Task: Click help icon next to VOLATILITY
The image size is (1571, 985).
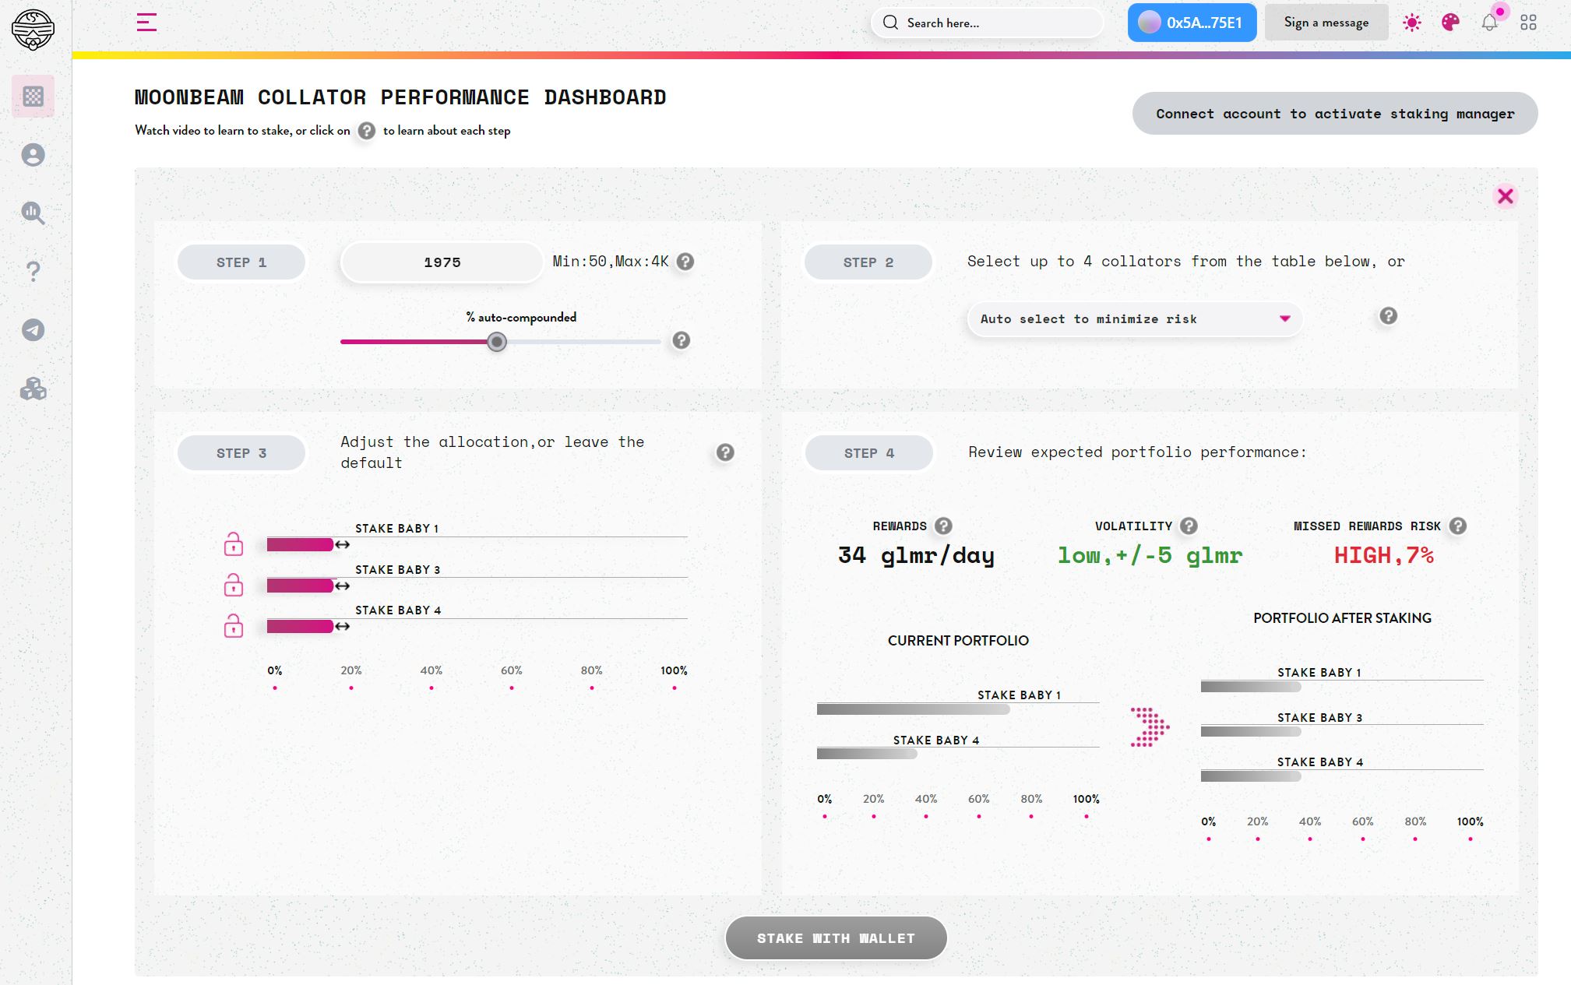Action: click(x=1189, y=526)
